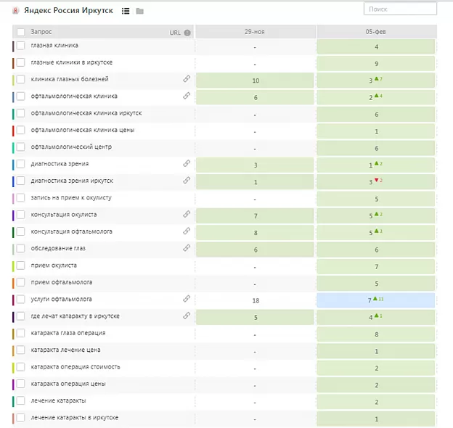Viewport: 453px width, 428px height.
Task: Switch to list view icon
Action: [126, 11]
